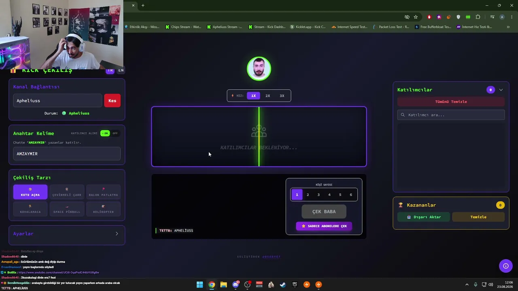Switch language to TR
The width and height of the screenshot is (518, 291).
110,70
